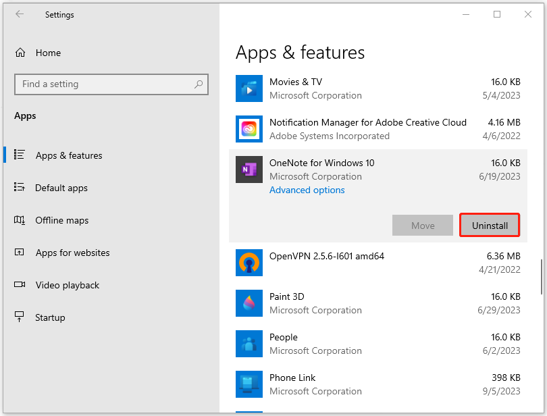Click the search magnifier icon

[x=199, y=84]
